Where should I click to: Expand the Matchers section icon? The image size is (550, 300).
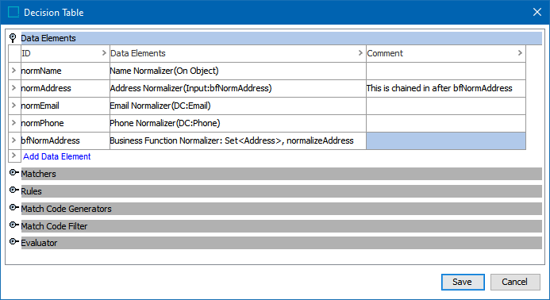13,173
